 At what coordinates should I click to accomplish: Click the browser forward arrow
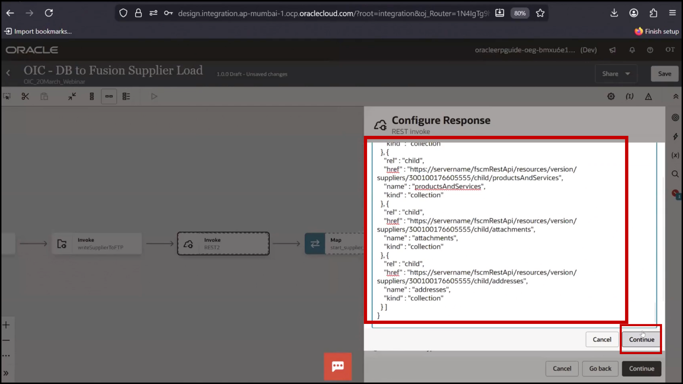30,13
